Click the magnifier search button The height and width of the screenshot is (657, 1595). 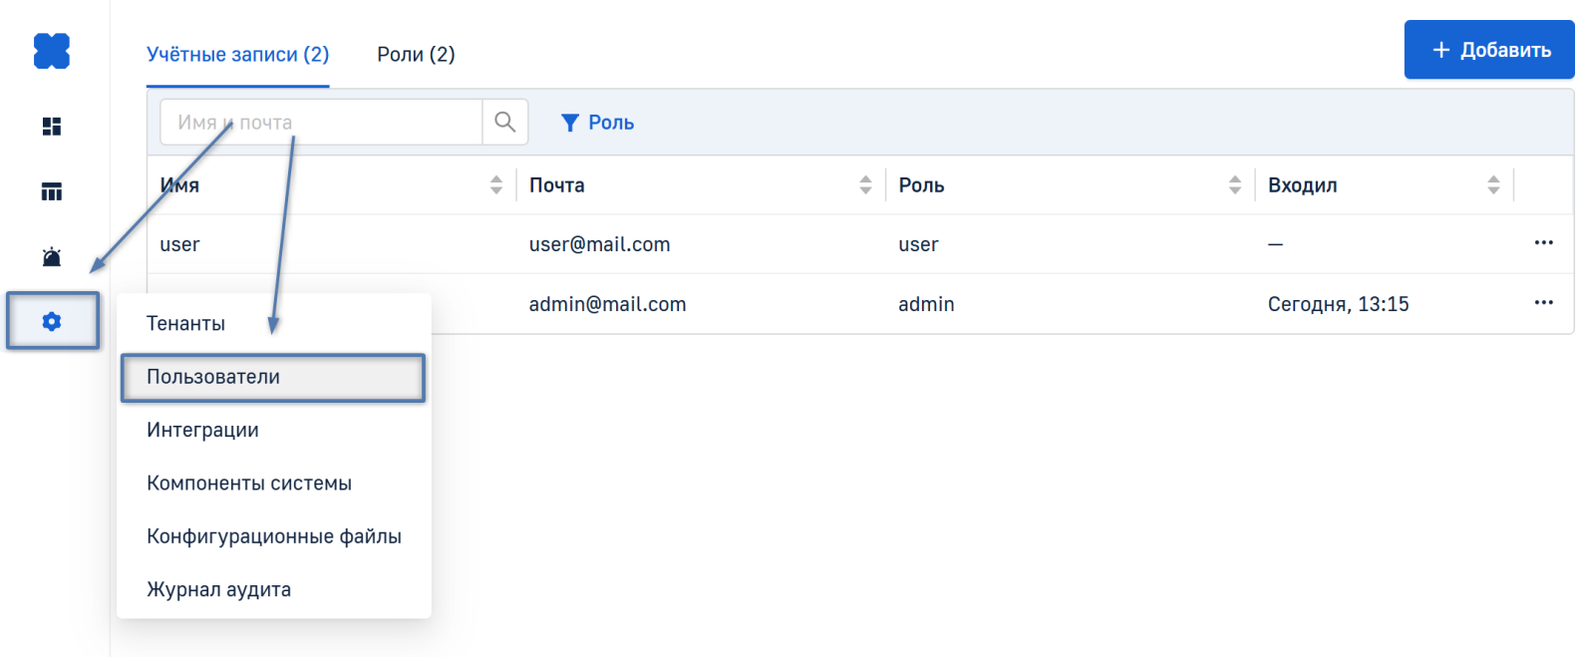(x=505, y=123)
